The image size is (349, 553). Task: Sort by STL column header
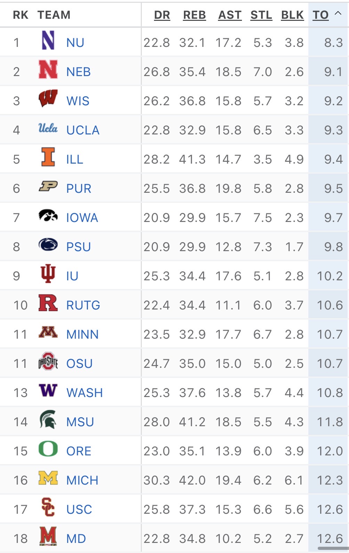pos(261,15)
